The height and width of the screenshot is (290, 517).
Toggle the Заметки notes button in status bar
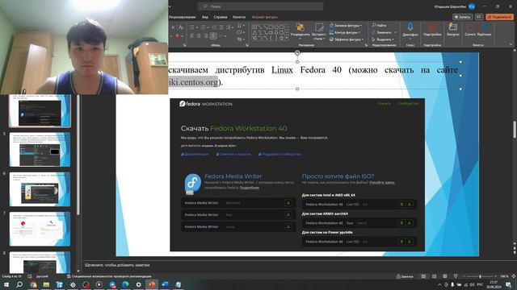coord(405,276)
